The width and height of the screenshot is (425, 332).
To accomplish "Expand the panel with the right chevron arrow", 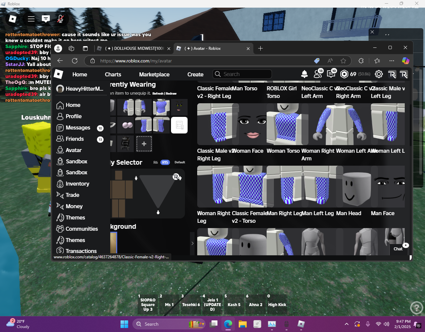I will point(192,243).
